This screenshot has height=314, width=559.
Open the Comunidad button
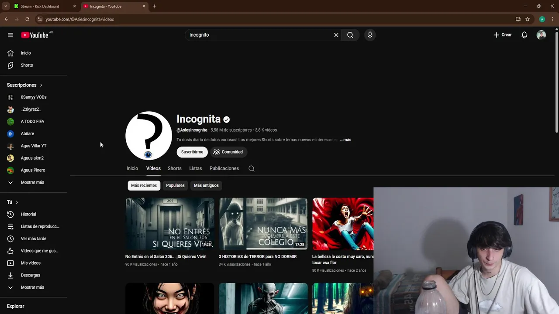coord(229,152)
